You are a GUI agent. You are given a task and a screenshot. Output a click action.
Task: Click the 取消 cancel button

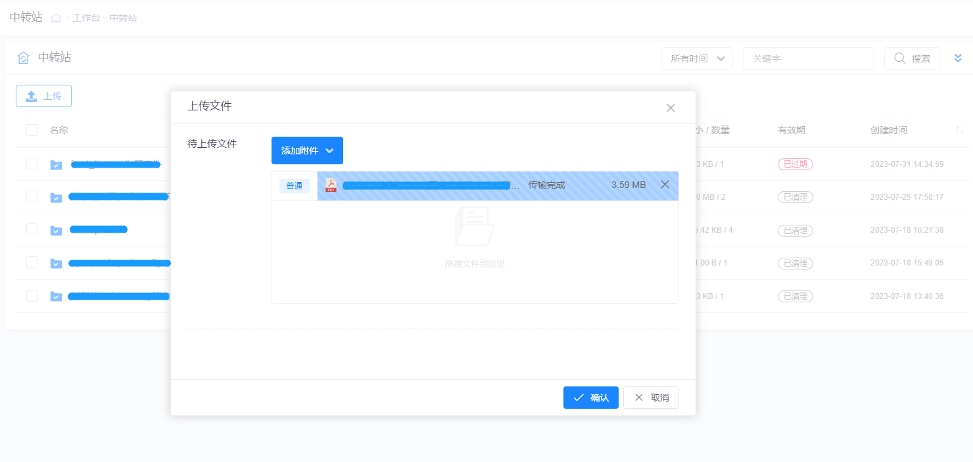(651, 398)
